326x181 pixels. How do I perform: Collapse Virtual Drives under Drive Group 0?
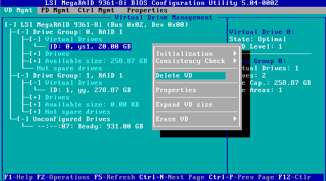coord(35,39)
